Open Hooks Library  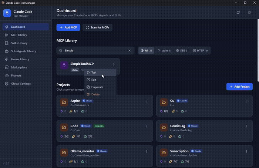[x=26, y=59]
